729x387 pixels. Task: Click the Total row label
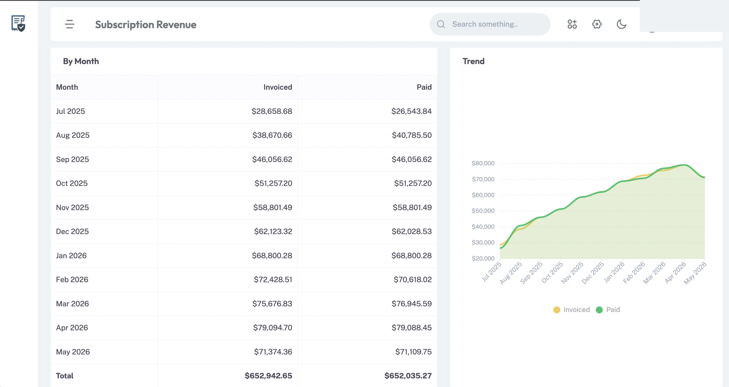tap(65, 376)
